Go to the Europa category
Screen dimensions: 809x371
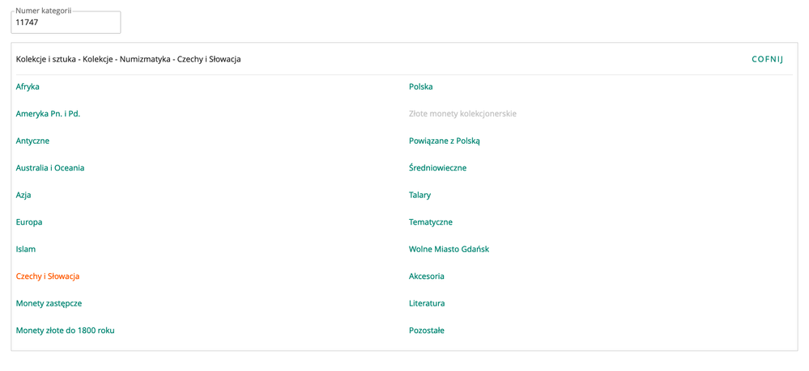29,222
